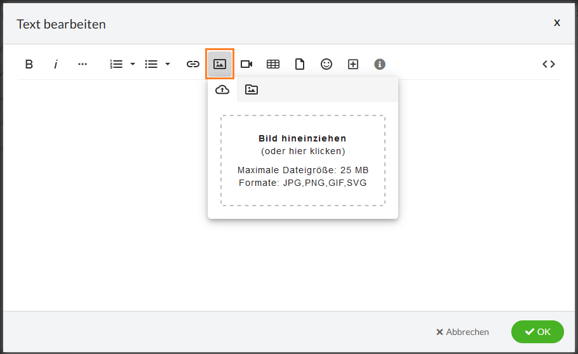
Task: Insert a bulleted list
Action: coord(151,64)
